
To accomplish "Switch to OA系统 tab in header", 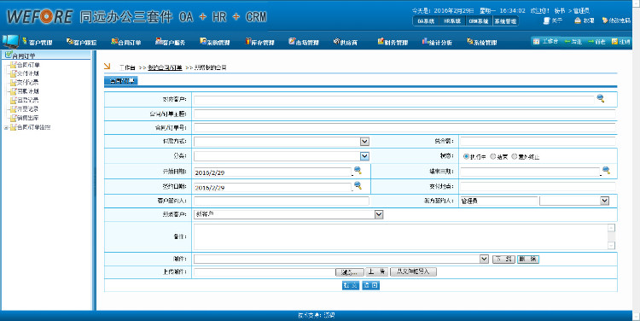I will (x=426, y=21).
